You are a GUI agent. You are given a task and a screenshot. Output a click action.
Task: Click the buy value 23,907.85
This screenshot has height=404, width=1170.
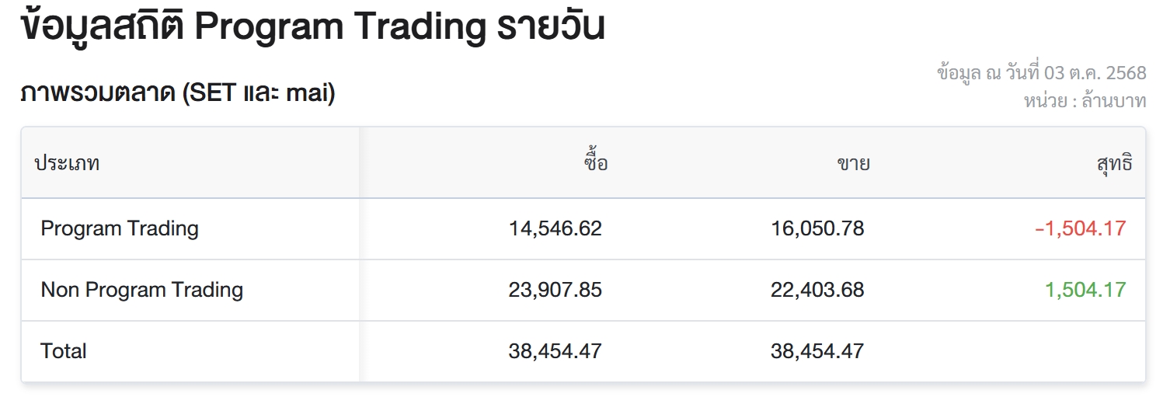click(555, 290)
